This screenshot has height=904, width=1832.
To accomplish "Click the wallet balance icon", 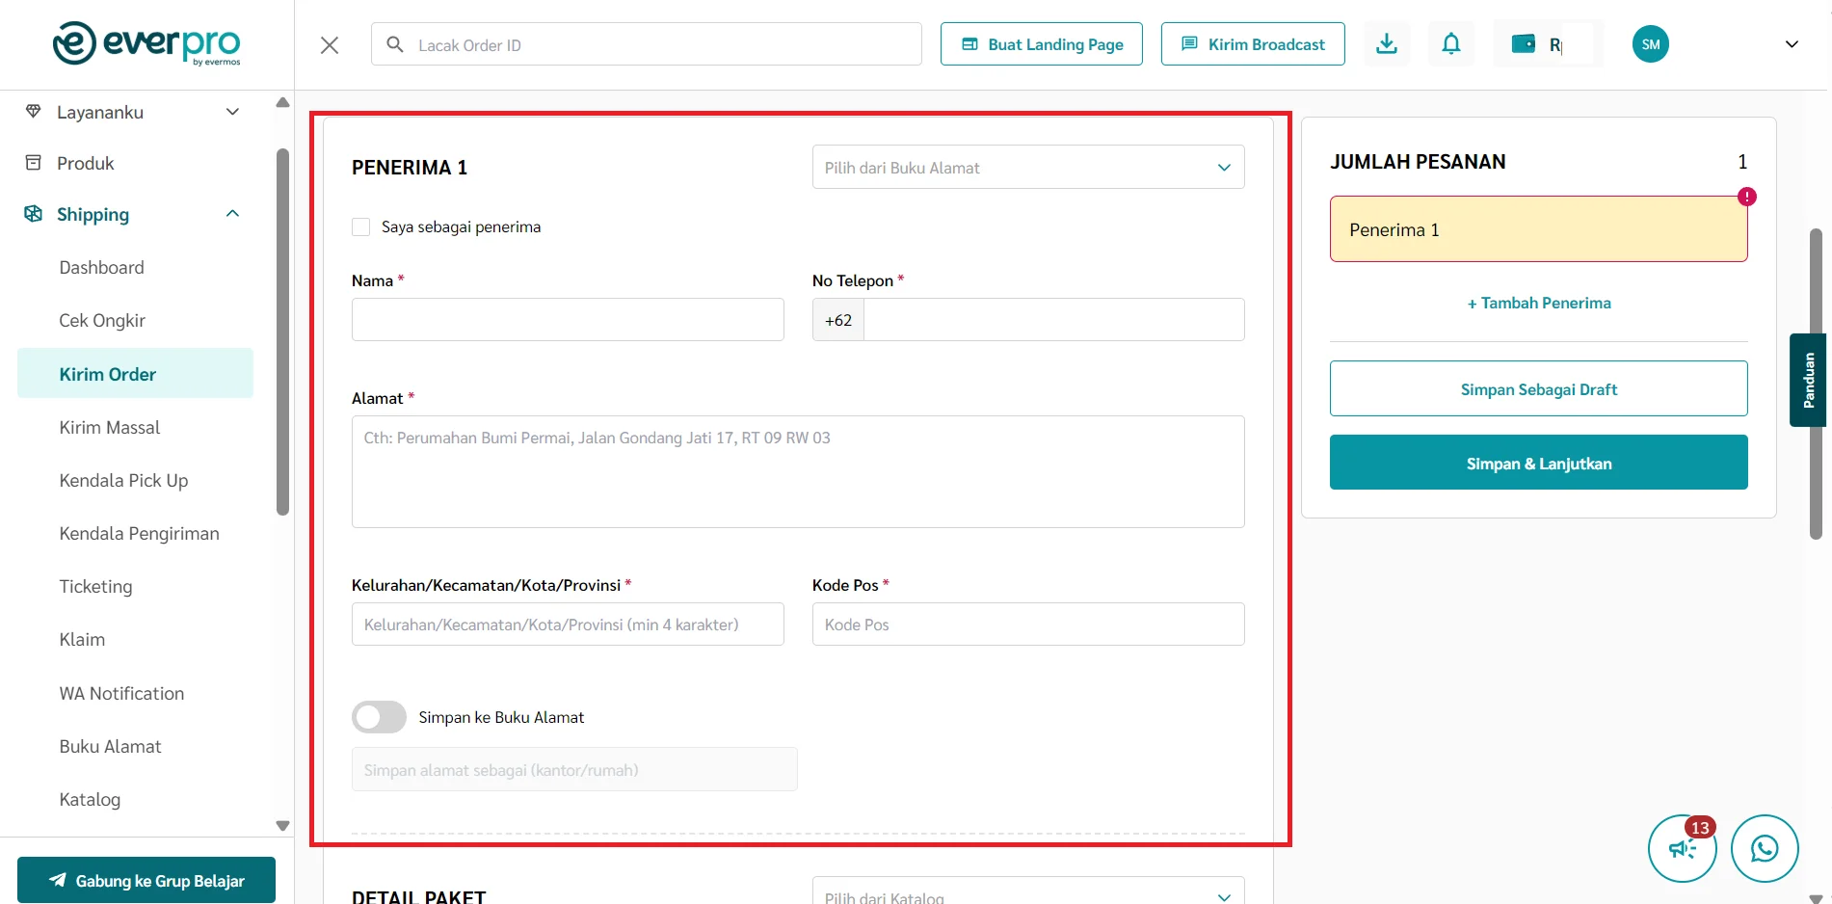I will point(1524,44).
